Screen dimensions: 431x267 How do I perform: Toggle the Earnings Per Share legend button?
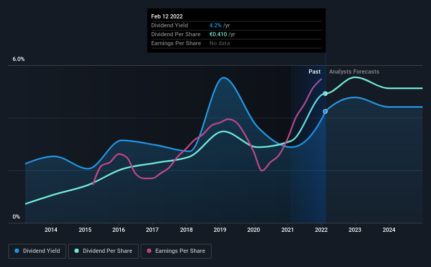point(176,251)
